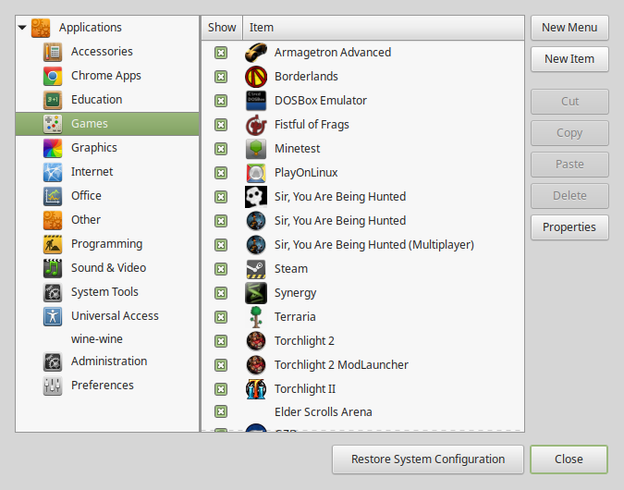Viewport: 624px width, 490px height.
Task: Click the Fistful of Frags icon
Action: tap(256, 125)
